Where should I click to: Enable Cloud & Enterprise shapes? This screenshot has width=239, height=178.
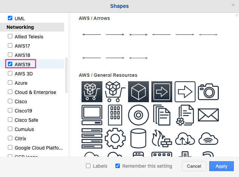(x=10, y=92)
